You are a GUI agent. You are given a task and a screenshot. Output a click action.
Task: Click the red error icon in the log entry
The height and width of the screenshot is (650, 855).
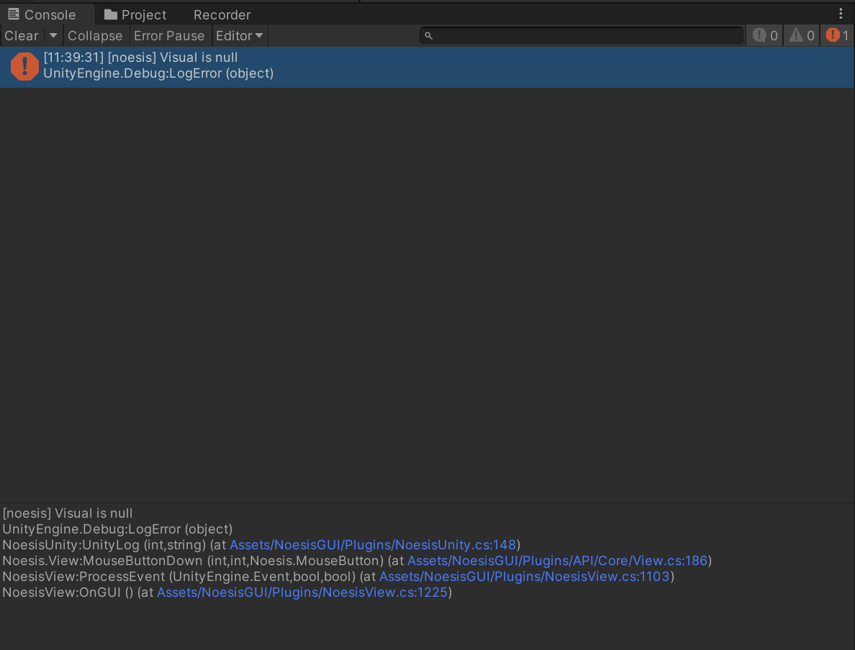[24, 66]
